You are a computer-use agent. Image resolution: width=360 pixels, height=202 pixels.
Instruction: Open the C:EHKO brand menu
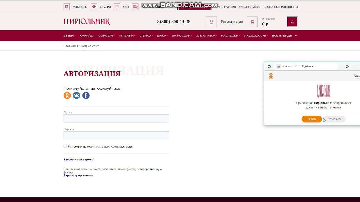coord(145,36)
